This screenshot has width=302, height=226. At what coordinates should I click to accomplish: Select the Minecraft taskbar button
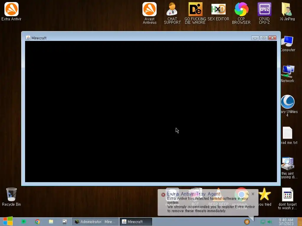[136, 222]
